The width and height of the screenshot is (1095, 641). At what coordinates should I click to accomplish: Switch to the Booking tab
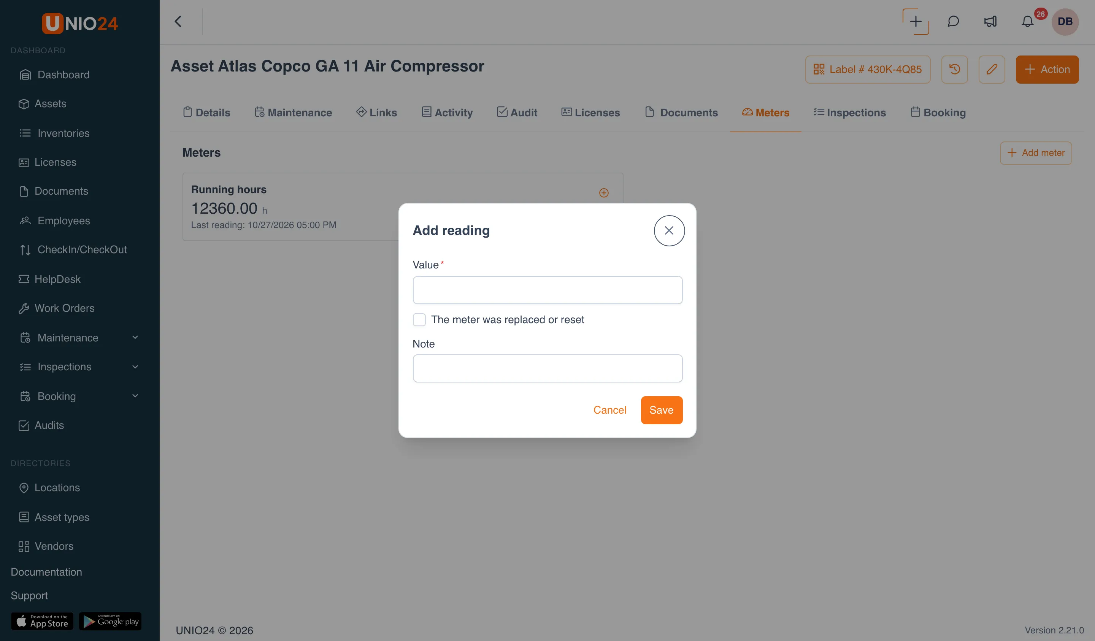click(x=938, y=113)
